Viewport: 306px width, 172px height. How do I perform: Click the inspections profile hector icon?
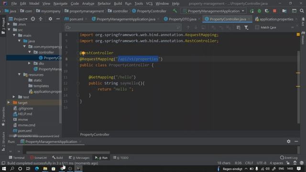coord(295,163)
